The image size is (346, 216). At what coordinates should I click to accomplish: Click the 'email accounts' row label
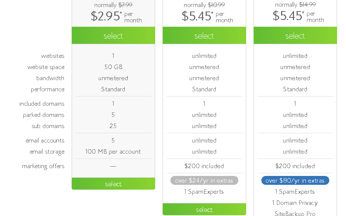[45, 141]
